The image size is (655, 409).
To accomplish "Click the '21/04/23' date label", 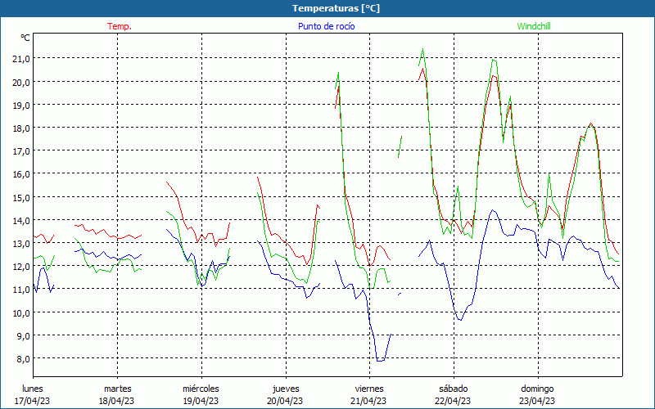I will [369, 401].
